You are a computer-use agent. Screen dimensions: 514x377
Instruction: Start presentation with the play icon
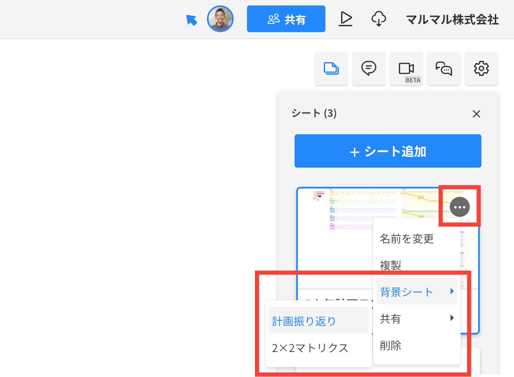(x=345, y=19)
